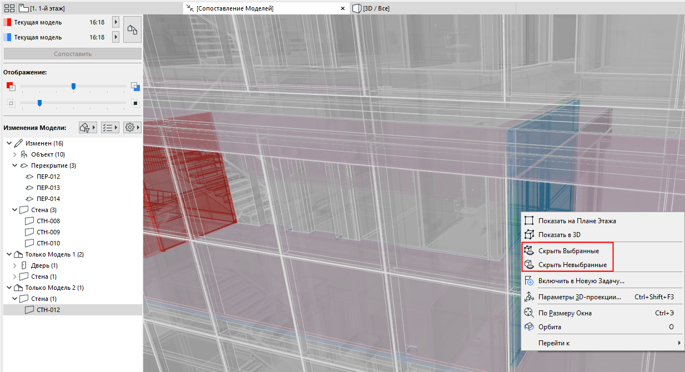The height and width of the screenshot is (372, 685).
Task: Click the Сопоставить button
Action: pyautogui.click(x=73, y=54)
